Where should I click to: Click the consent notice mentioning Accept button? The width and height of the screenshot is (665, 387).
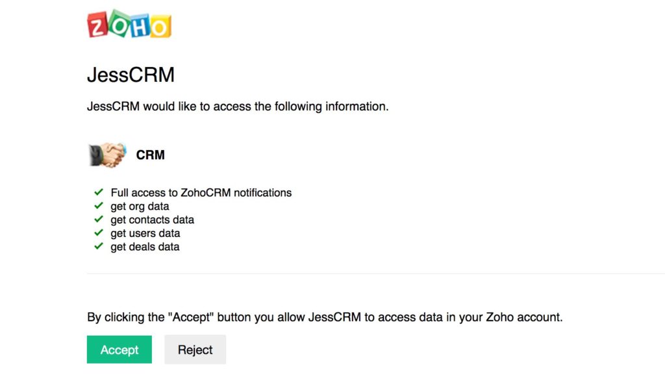pyautogui.click(x=325, y=317)
